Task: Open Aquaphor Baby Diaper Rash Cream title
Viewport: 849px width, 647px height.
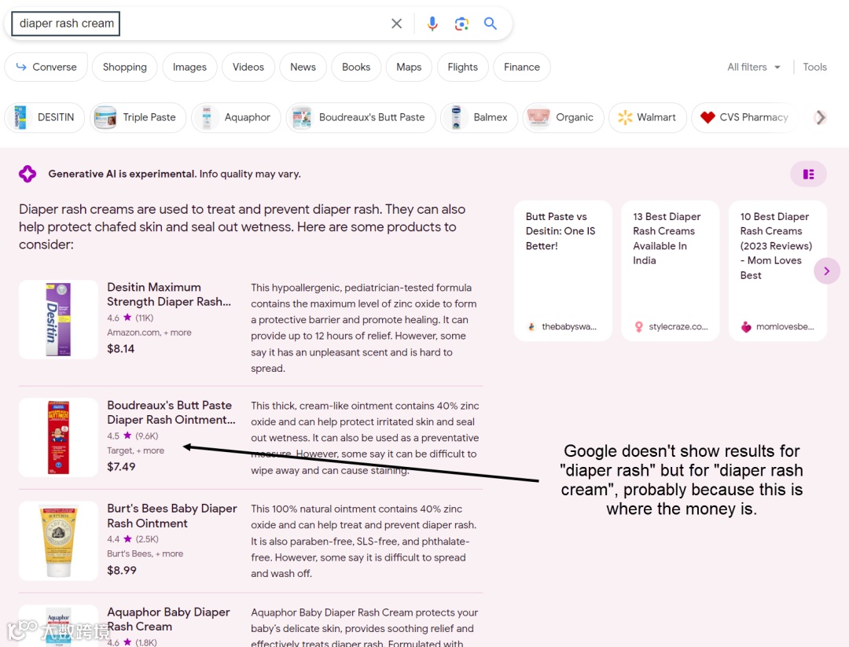Action: tap(168, 619)
